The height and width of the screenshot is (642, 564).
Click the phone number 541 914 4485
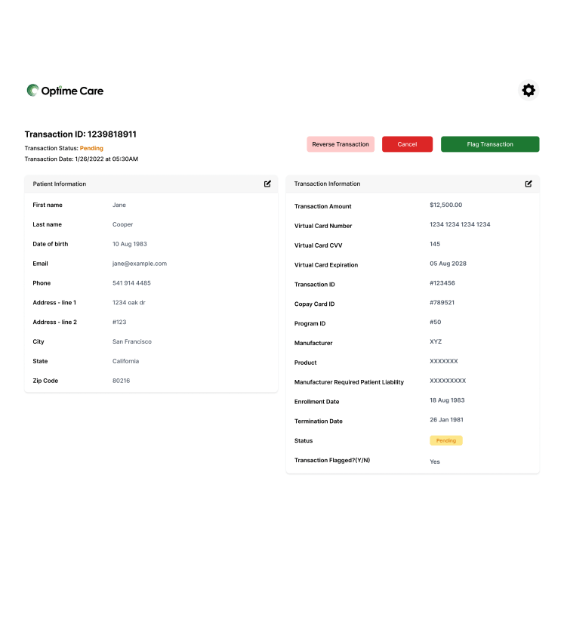tap(131, 283)
